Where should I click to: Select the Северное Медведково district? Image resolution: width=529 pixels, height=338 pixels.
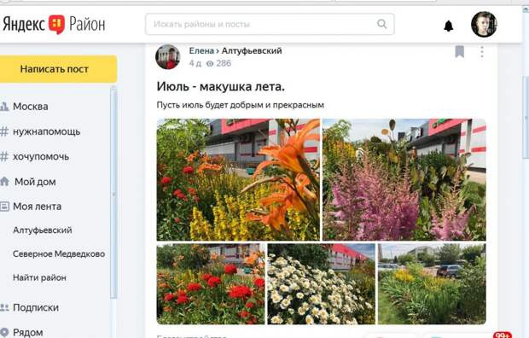click(59, 253)
